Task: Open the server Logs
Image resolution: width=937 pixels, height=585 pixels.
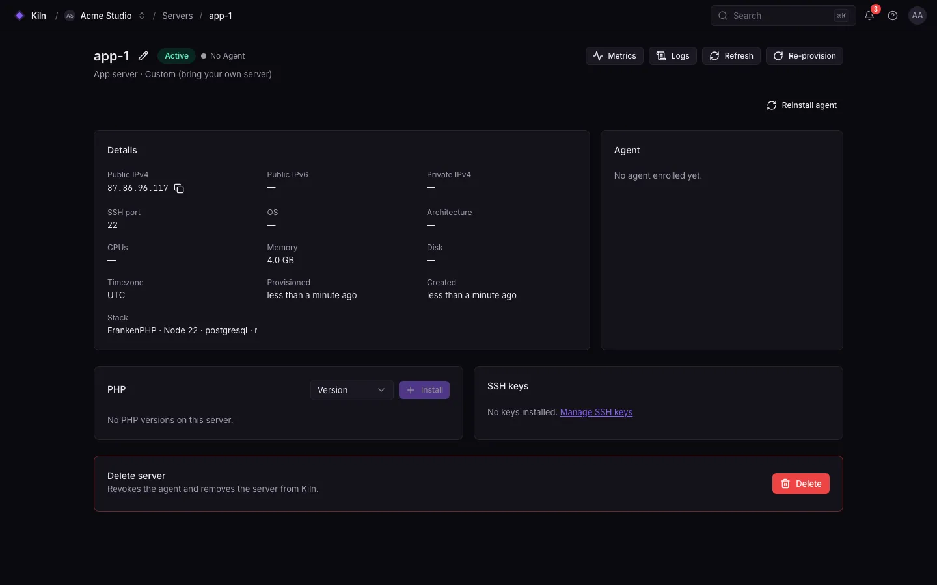Action: tap(673, 56)
